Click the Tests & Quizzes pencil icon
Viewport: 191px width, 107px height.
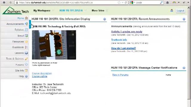pyautogui.click(x=26, y=59)
